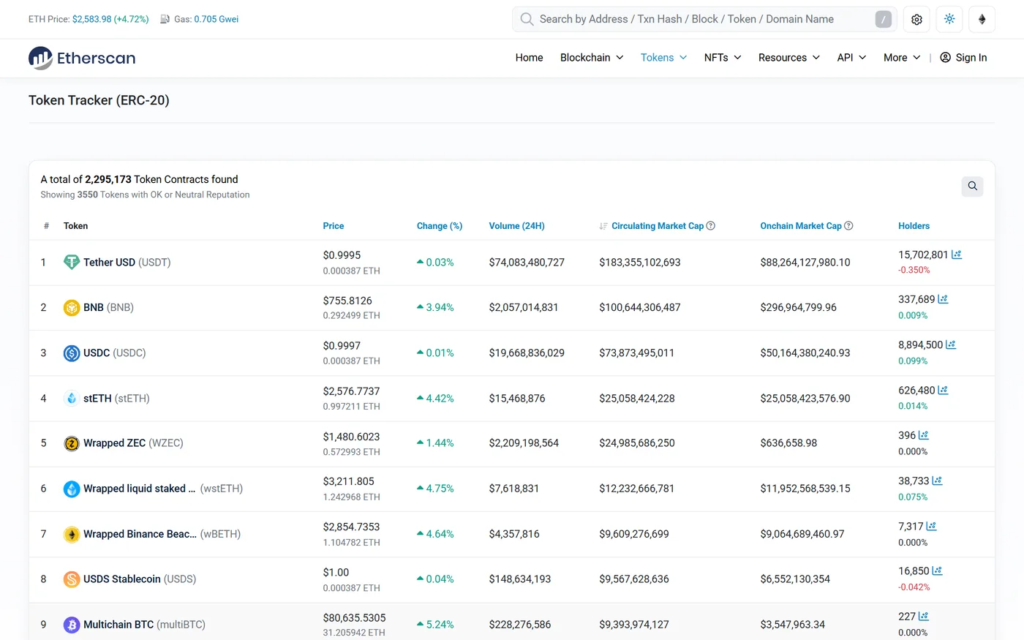This screenshot has width=1024, height=640.
Task: Click BNB market cap $100,644,306,487
Action: click(x=640, y=307)
